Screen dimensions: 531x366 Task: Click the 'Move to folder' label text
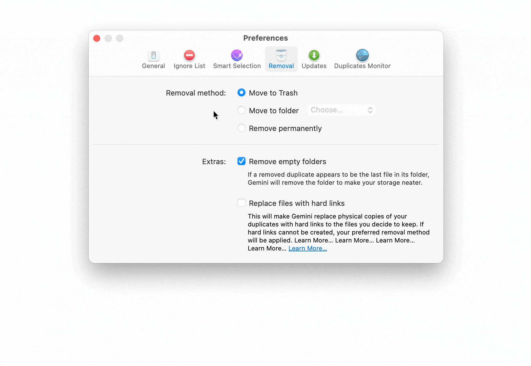pyautogui.click(x=274, y=111)
